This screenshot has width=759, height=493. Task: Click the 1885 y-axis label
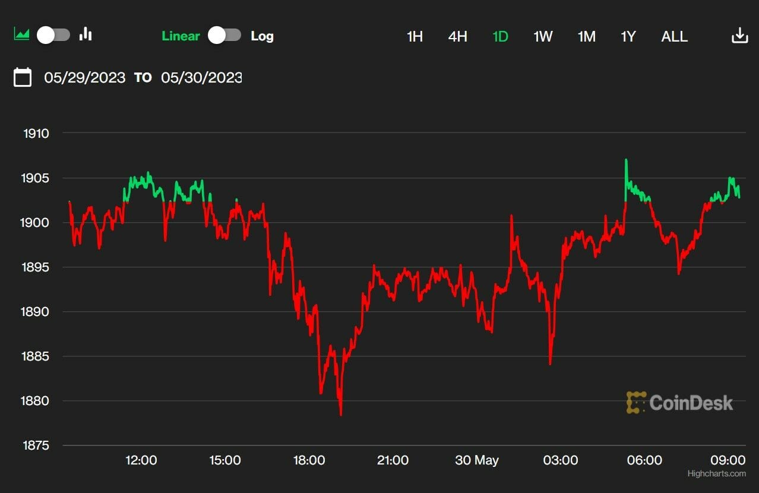(36, 356)
